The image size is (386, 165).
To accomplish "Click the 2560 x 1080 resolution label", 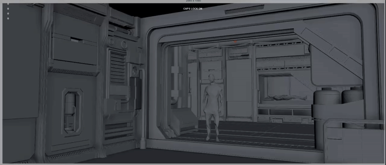I will (193, 1).
